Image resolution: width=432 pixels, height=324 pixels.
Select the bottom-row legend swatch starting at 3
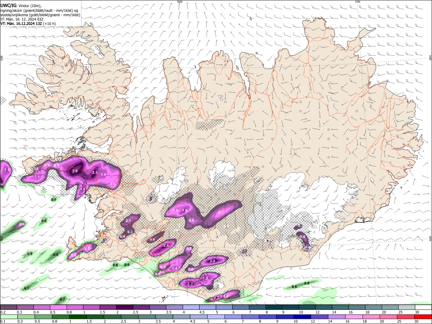146,317
